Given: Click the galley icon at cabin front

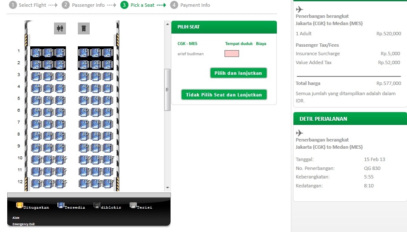Looking at the screenshot, I should 84,28.
